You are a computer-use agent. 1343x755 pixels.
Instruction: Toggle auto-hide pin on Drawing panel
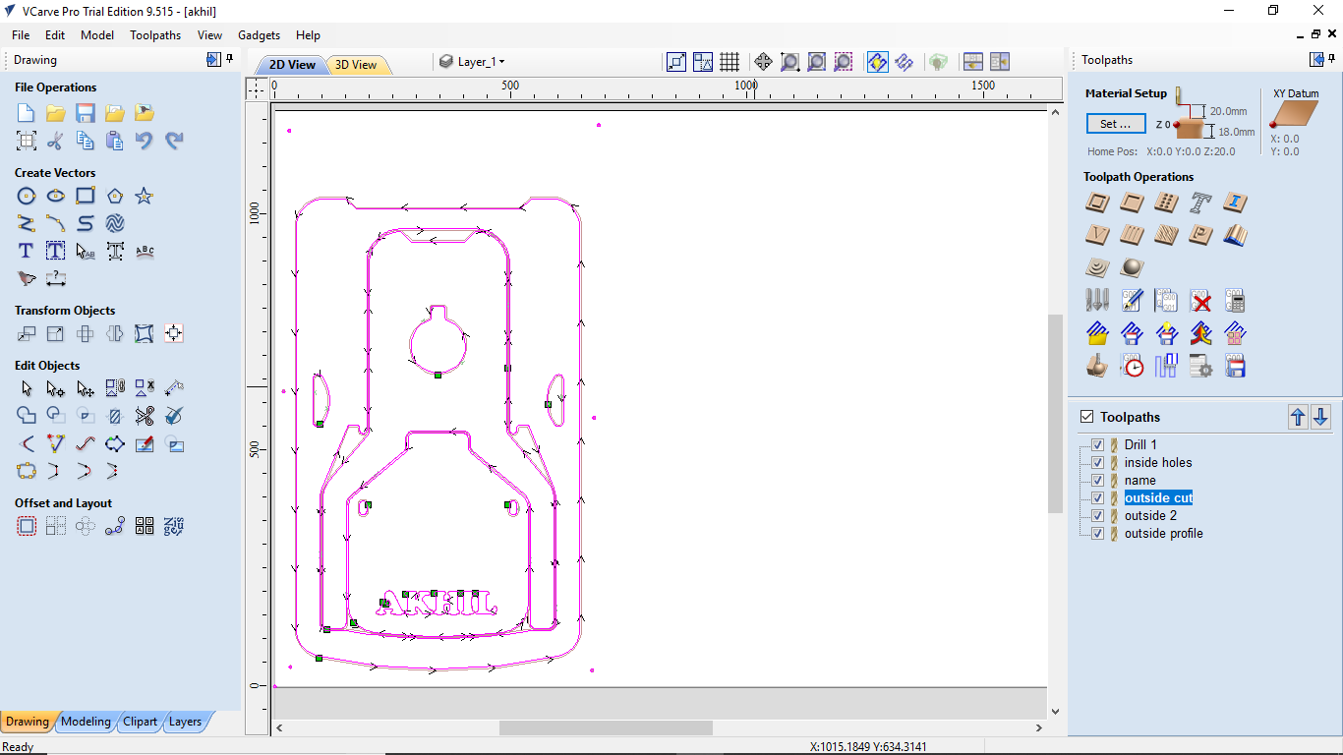(230, 59)
